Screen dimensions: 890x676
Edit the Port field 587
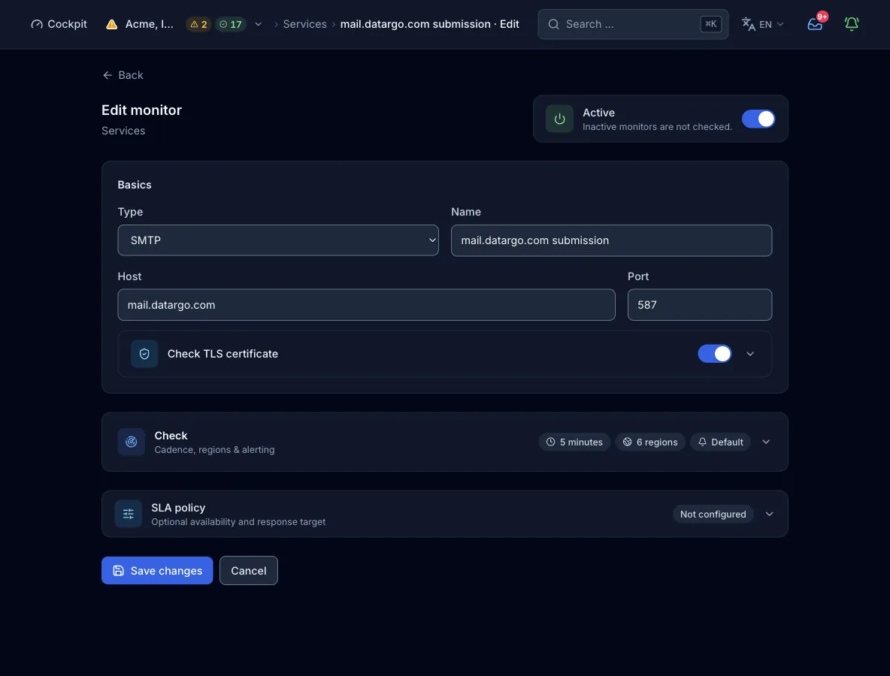coord(699,304)
